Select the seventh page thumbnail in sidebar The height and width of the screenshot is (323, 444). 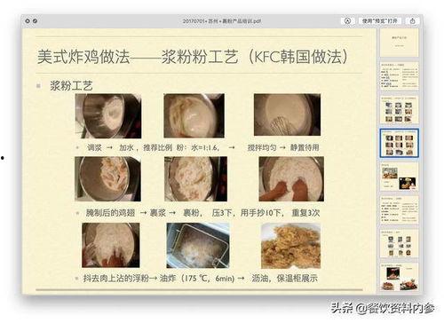pyautogui.click(x=399, y=244)
